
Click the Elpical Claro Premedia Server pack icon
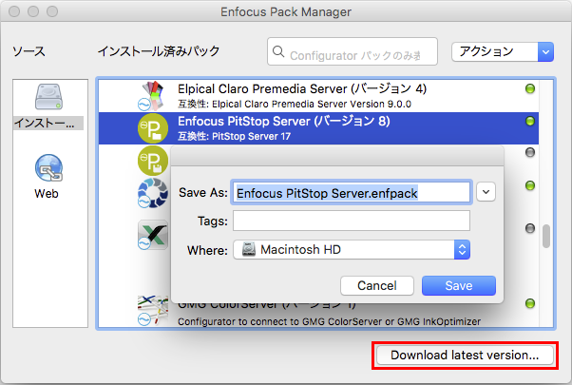coord(152,96)
